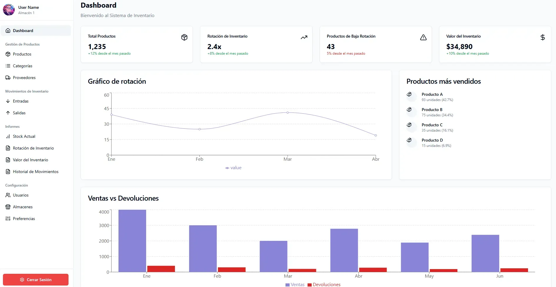Open Rotación de Inventario report
556x287 pixels.
(33, 148)
